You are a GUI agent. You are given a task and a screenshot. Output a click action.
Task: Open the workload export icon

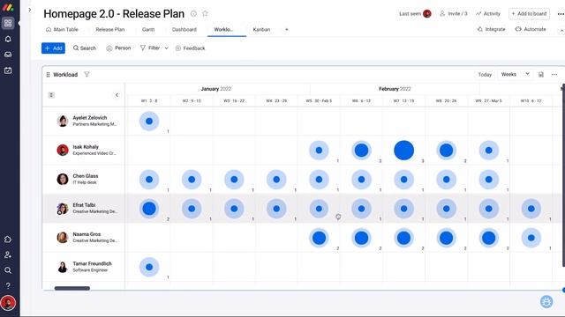tap(541, 74)
